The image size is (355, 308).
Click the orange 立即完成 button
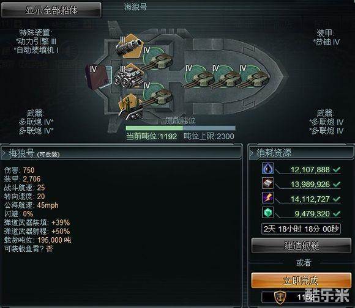click(301, 280)
